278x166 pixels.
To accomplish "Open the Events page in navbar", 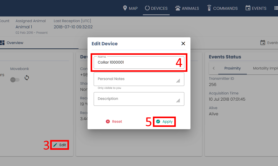I will coord(256,8).
